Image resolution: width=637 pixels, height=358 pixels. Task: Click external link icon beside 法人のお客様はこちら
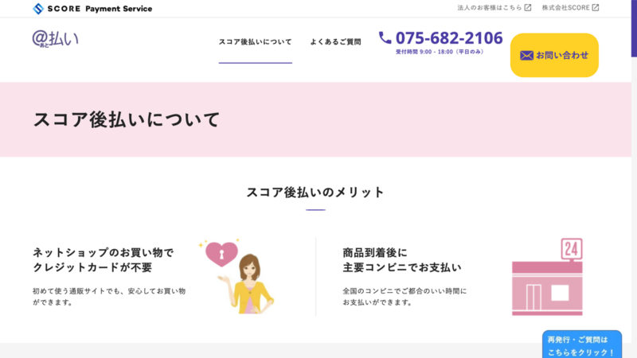[528, 7]
